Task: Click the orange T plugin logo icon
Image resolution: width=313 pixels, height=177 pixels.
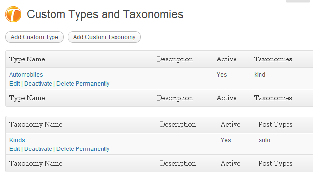Action: [13, 14]
